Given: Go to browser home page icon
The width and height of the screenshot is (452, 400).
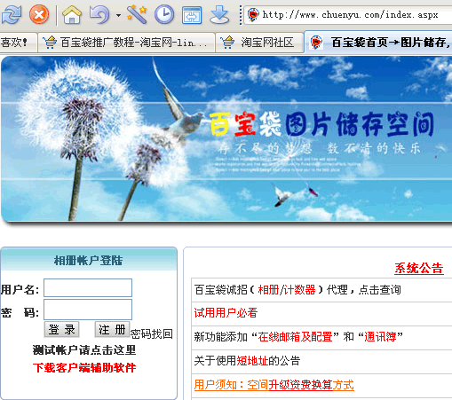Looking at the screenshot, I should tap(72, 14).
